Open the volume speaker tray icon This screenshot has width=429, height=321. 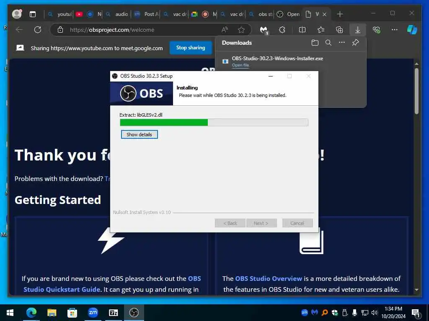coord(375,313)
